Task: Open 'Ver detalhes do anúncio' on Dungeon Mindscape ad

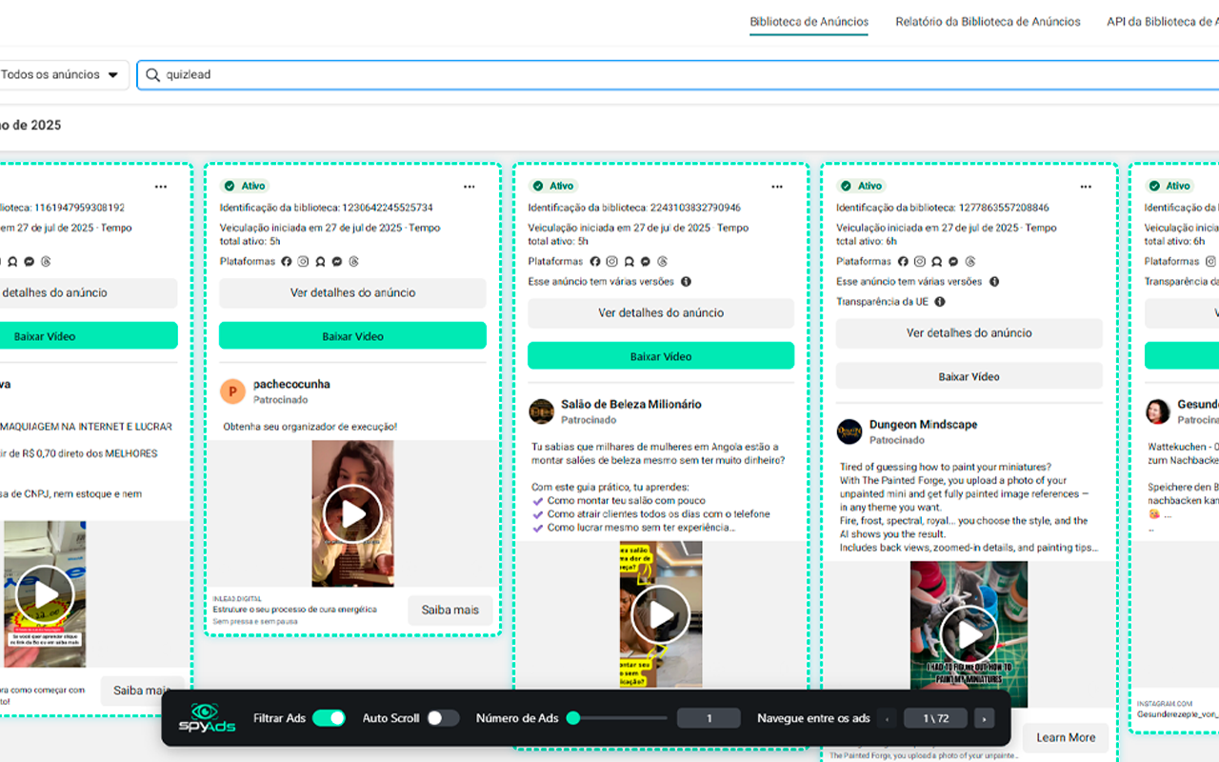Action: tap(969, 333)
